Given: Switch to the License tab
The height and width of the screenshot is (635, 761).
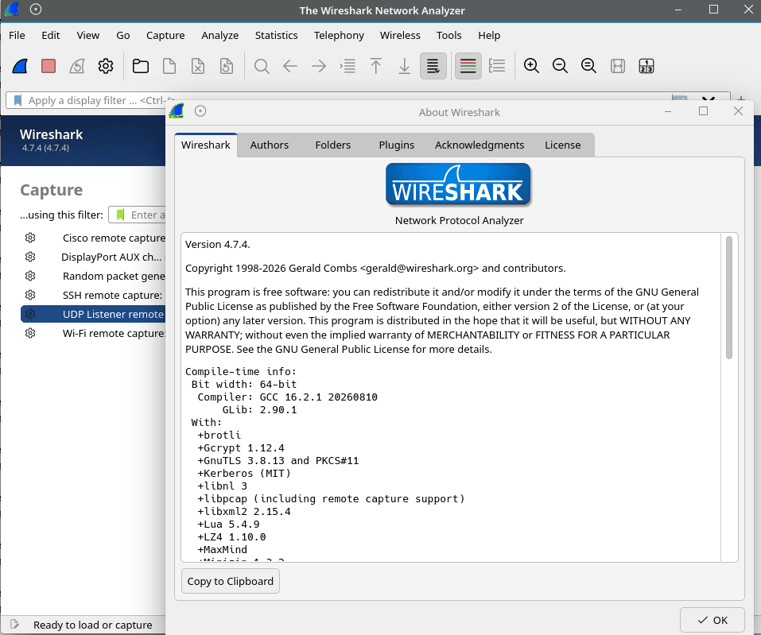Looking at the screenshot, I should click(x=562, y=145).
